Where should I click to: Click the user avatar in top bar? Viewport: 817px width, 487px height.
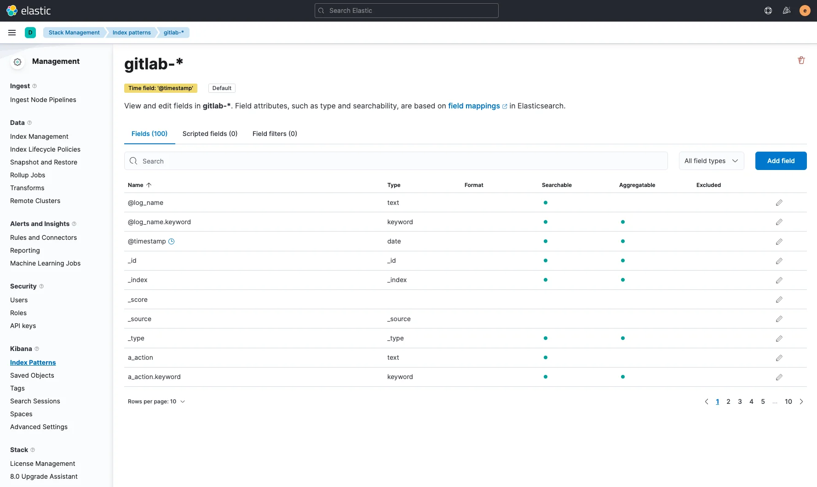[x=805, y=11]
